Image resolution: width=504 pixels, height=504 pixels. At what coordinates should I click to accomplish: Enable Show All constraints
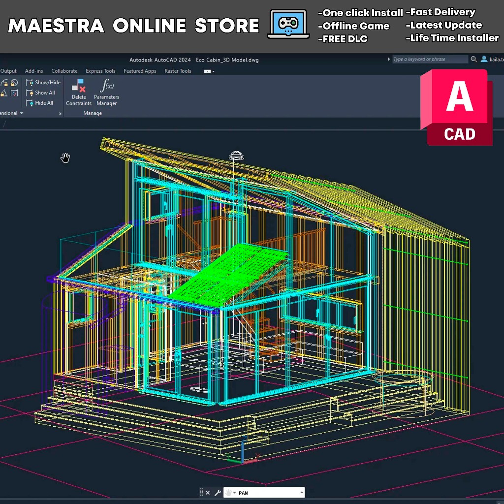tap(42, 93)
